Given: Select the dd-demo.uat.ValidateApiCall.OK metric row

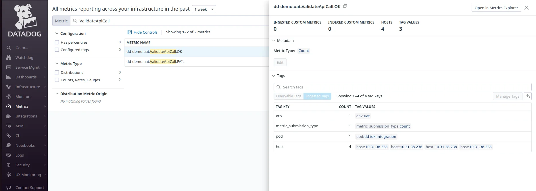Looking at the screenshot, I should tap(197, 52).
